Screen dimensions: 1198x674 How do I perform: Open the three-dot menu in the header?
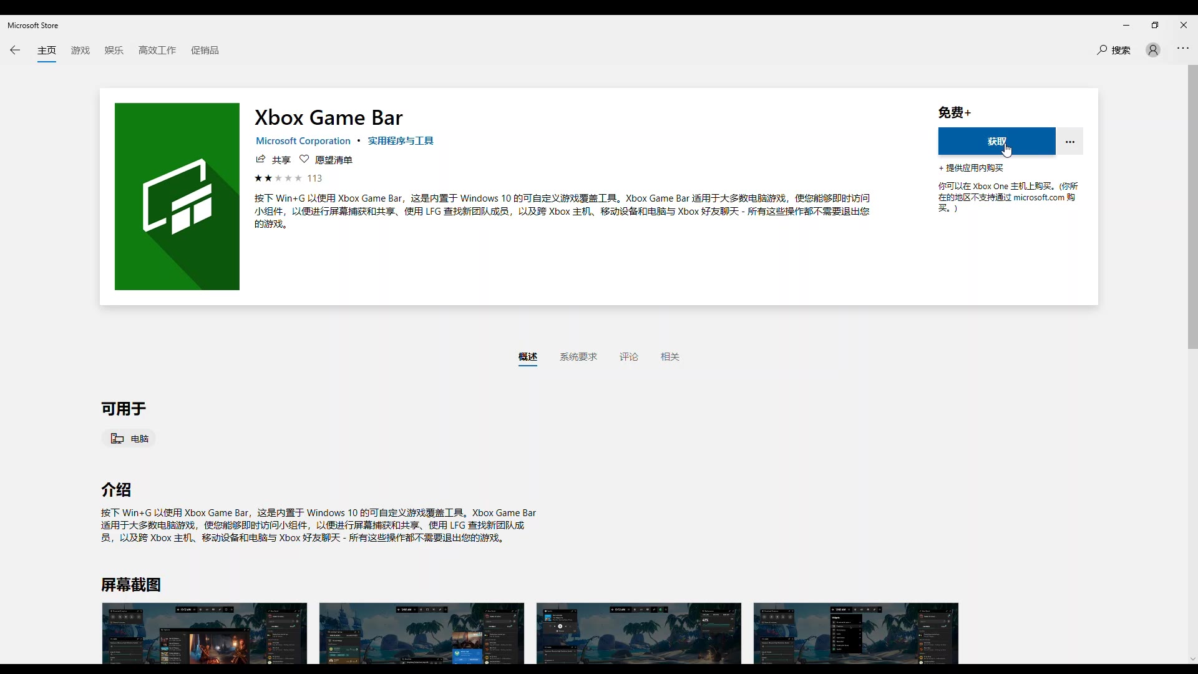[1183, 49]
